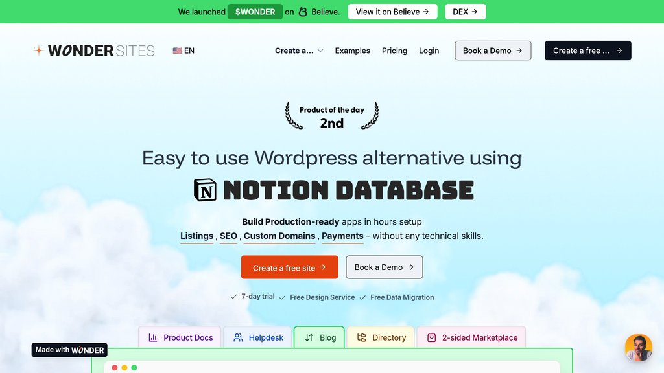Screen dimensions: 664x373
Task: Expand the Create a... dropdown menu
Action: pos(299,51)
